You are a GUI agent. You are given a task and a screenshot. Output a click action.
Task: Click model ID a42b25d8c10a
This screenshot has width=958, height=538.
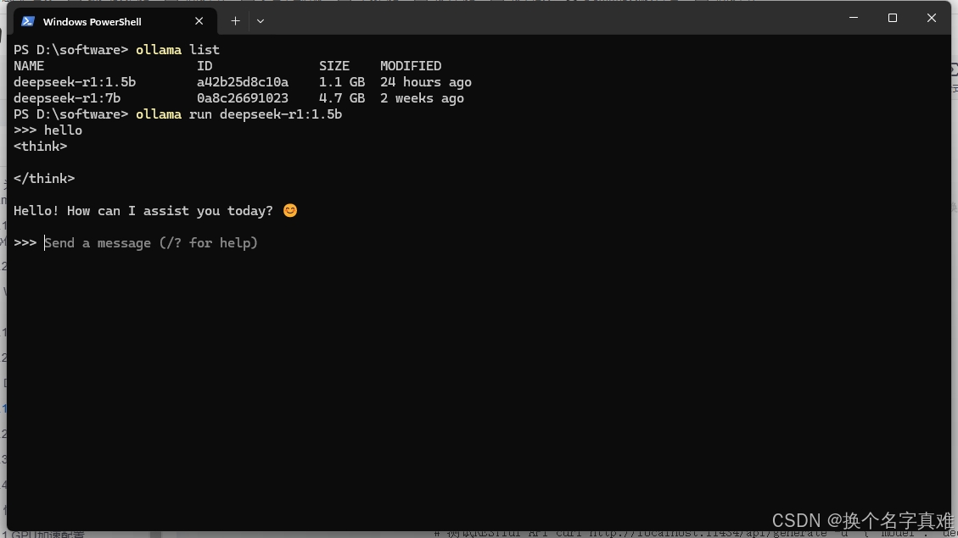pyautogui.click(x=243, y=81)
